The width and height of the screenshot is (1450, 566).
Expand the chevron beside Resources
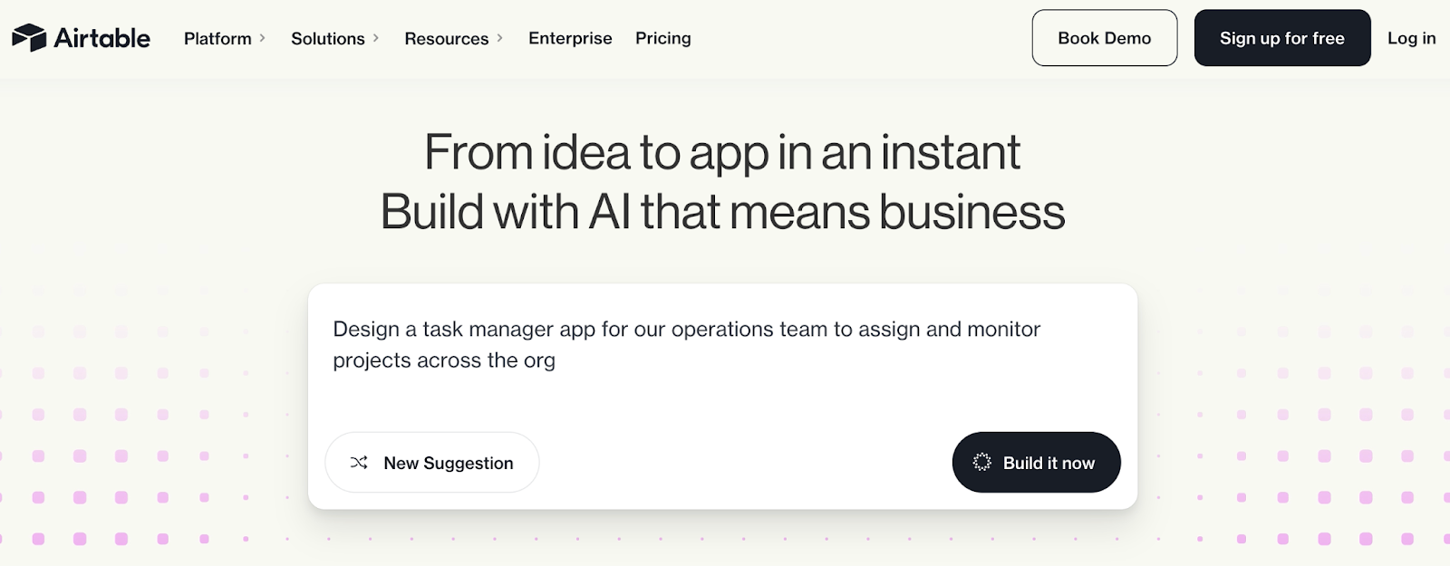click(500, 38)
